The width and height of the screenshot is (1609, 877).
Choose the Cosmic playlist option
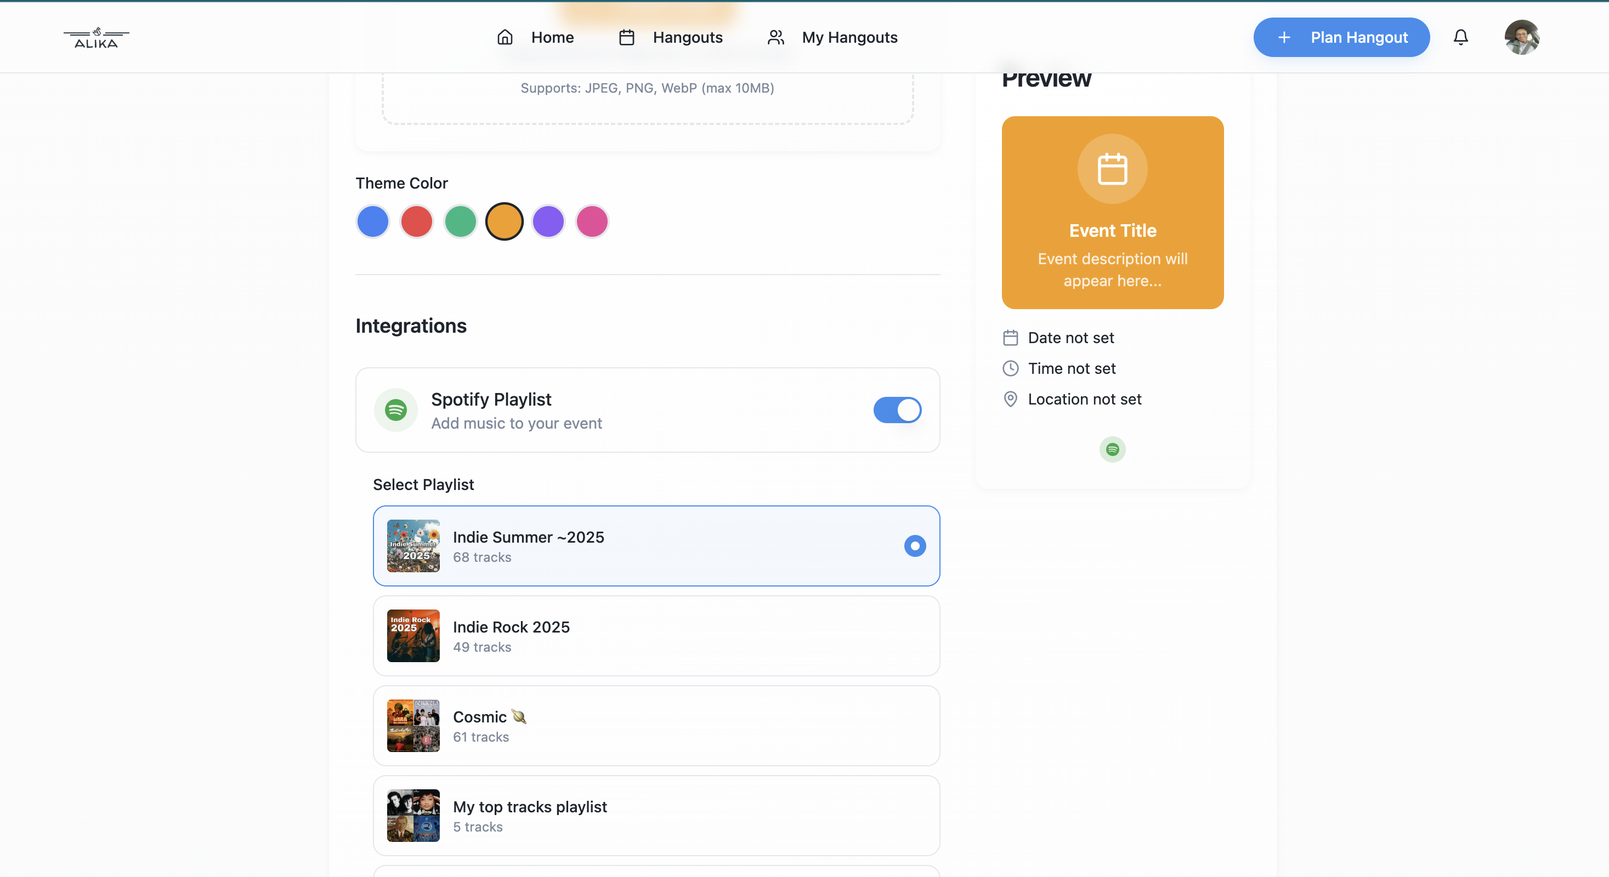[x=656, y=726]
